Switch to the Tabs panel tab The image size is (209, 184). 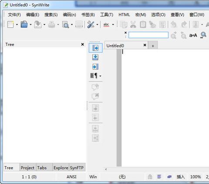[44, 167]
